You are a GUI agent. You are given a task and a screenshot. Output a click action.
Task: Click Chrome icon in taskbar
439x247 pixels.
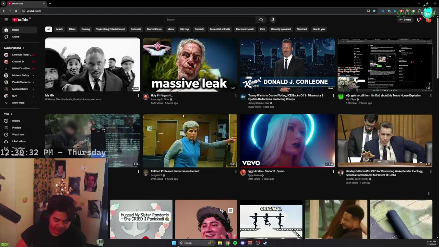tap(227, 243)
